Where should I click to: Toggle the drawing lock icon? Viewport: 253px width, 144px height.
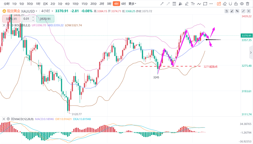click(x=236, y=4)
